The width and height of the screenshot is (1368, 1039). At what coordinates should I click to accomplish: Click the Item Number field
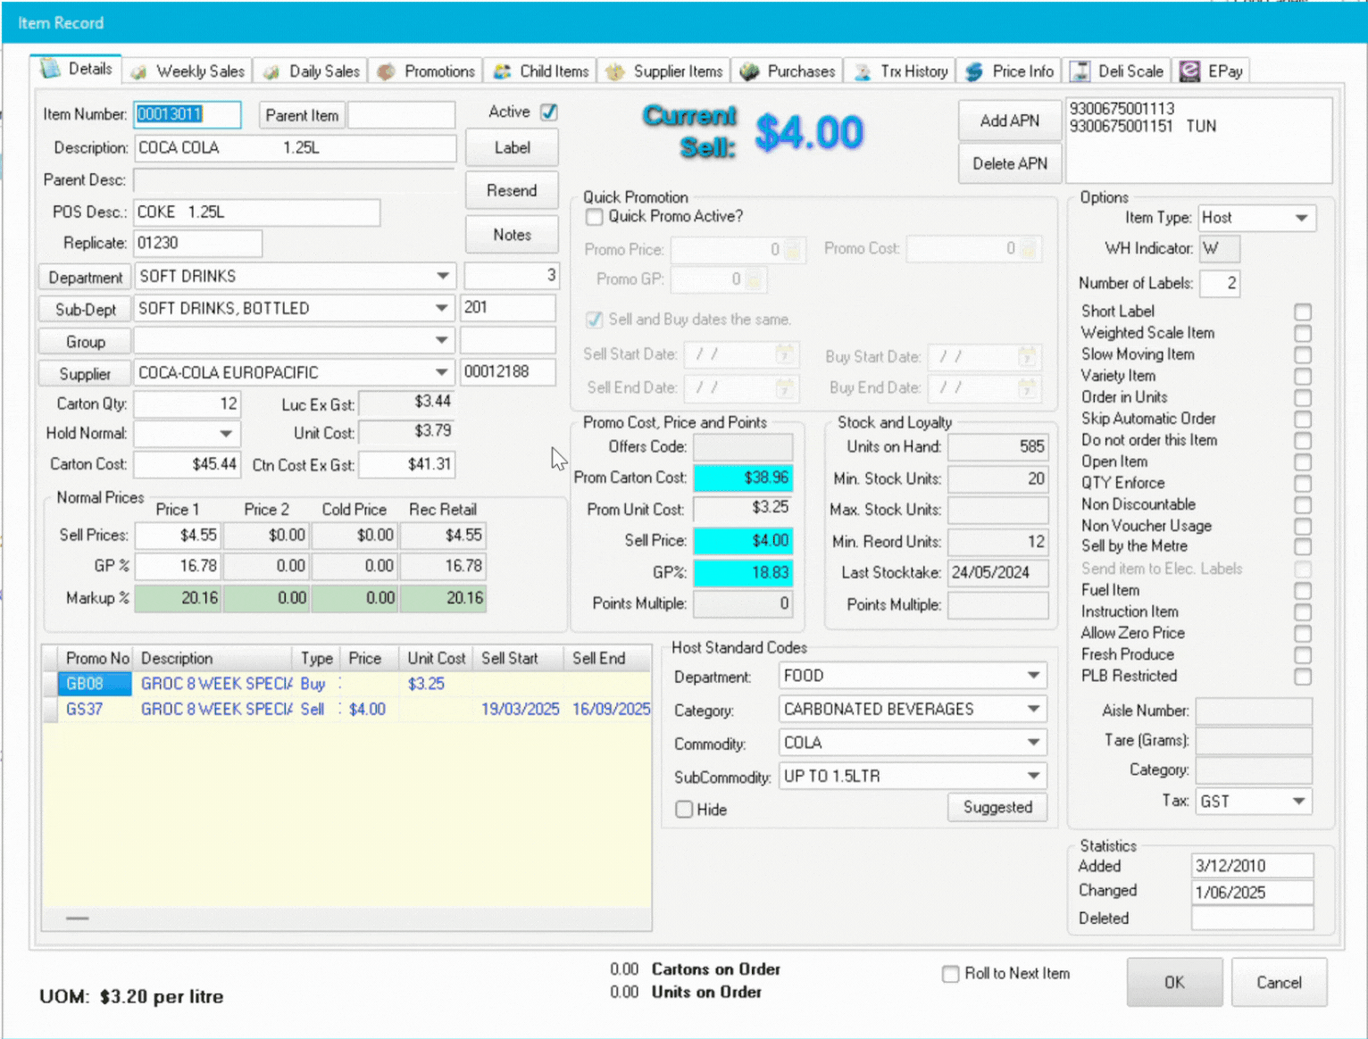tap(188, 114)
